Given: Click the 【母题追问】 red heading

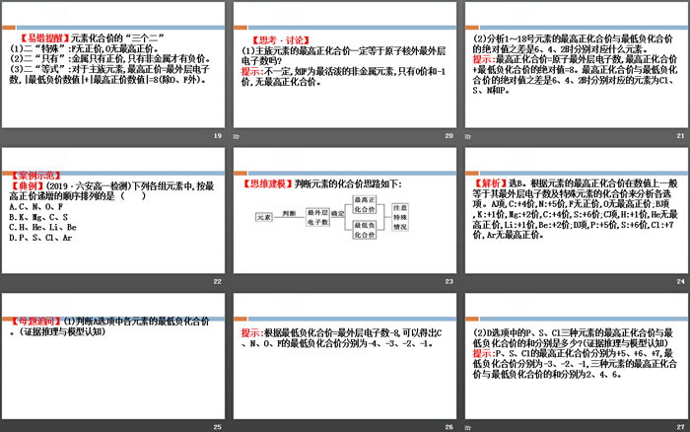Looking at the screenshot, I should pyautogui.click(x=35, y=322).
